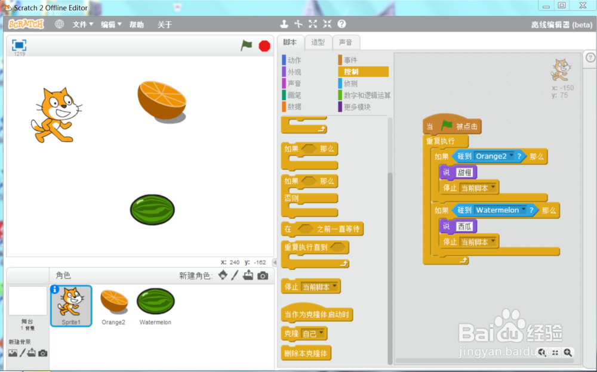Open Watermelon dropdown in the 碰到 block

pos(524,210)
